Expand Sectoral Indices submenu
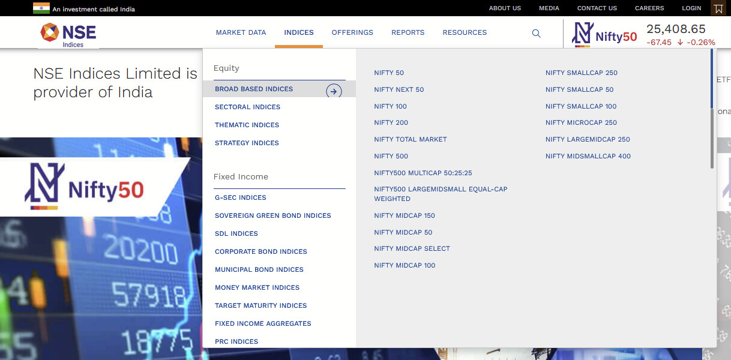Viewport: 731px width, 360px height. [247, 107]
